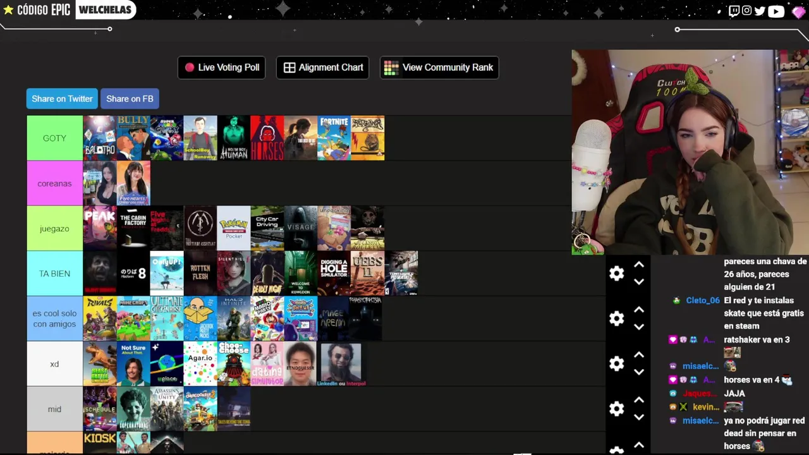
Task: Select the Not Sure About That tile
Action: click(133, 364)
